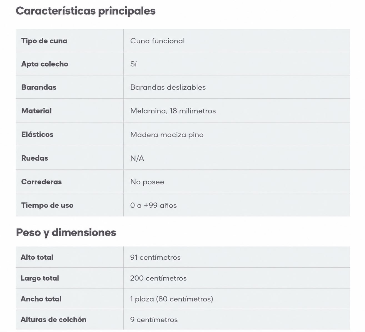This screenshot has width=365, height=332.
Task: Click the Madera maciza pino value
Action: pyautogui.click(x=167, y=135)
